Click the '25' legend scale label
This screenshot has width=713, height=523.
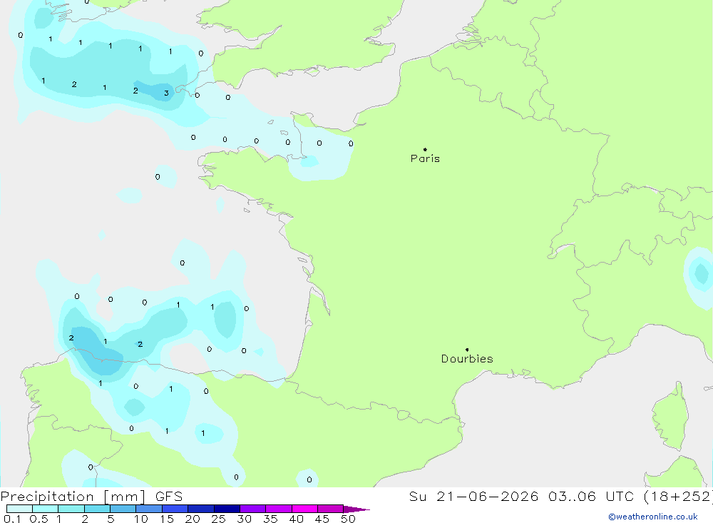click(218, 519)
